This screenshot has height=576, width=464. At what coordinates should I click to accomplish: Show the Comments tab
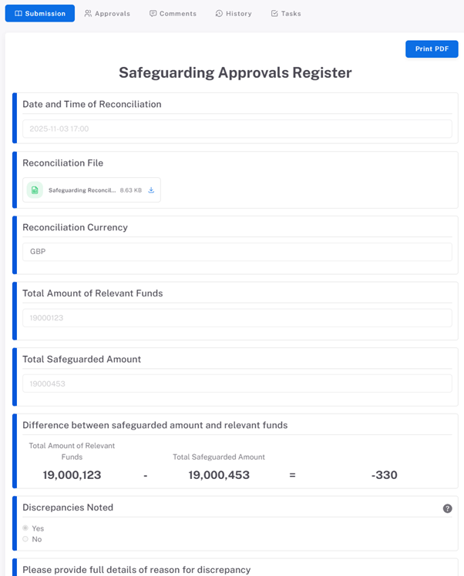coord(173,14)
